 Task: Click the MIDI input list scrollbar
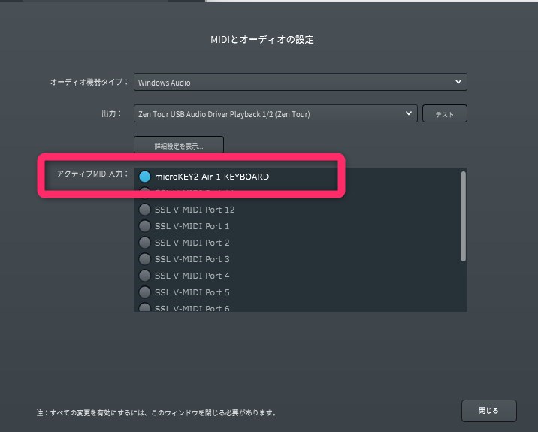[x=464, y=216]
